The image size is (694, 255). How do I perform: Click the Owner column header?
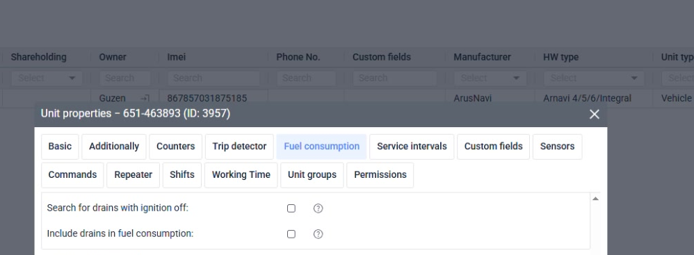point(113,57)
